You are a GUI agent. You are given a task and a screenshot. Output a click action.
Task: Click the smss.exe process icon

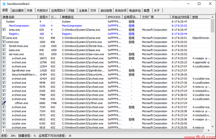pos(4,30)
